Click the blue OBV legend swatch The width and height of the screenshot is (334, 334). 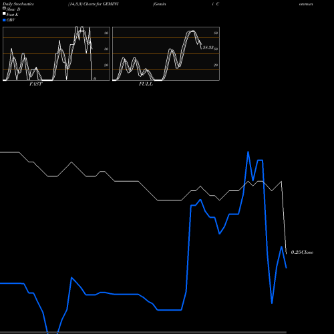click(x=4, y=20)
